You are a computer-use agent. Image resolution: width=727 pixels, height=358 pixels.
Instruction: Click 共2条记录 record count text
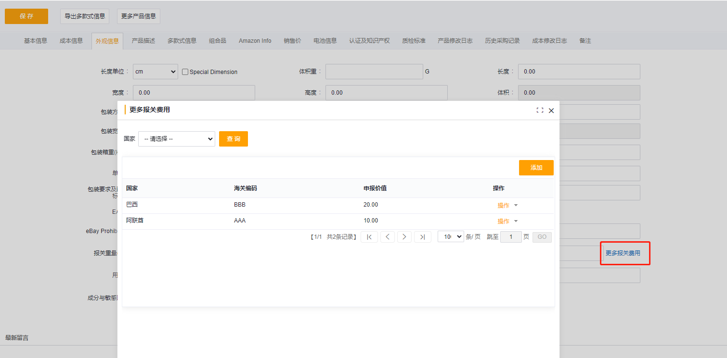[340, 237]
